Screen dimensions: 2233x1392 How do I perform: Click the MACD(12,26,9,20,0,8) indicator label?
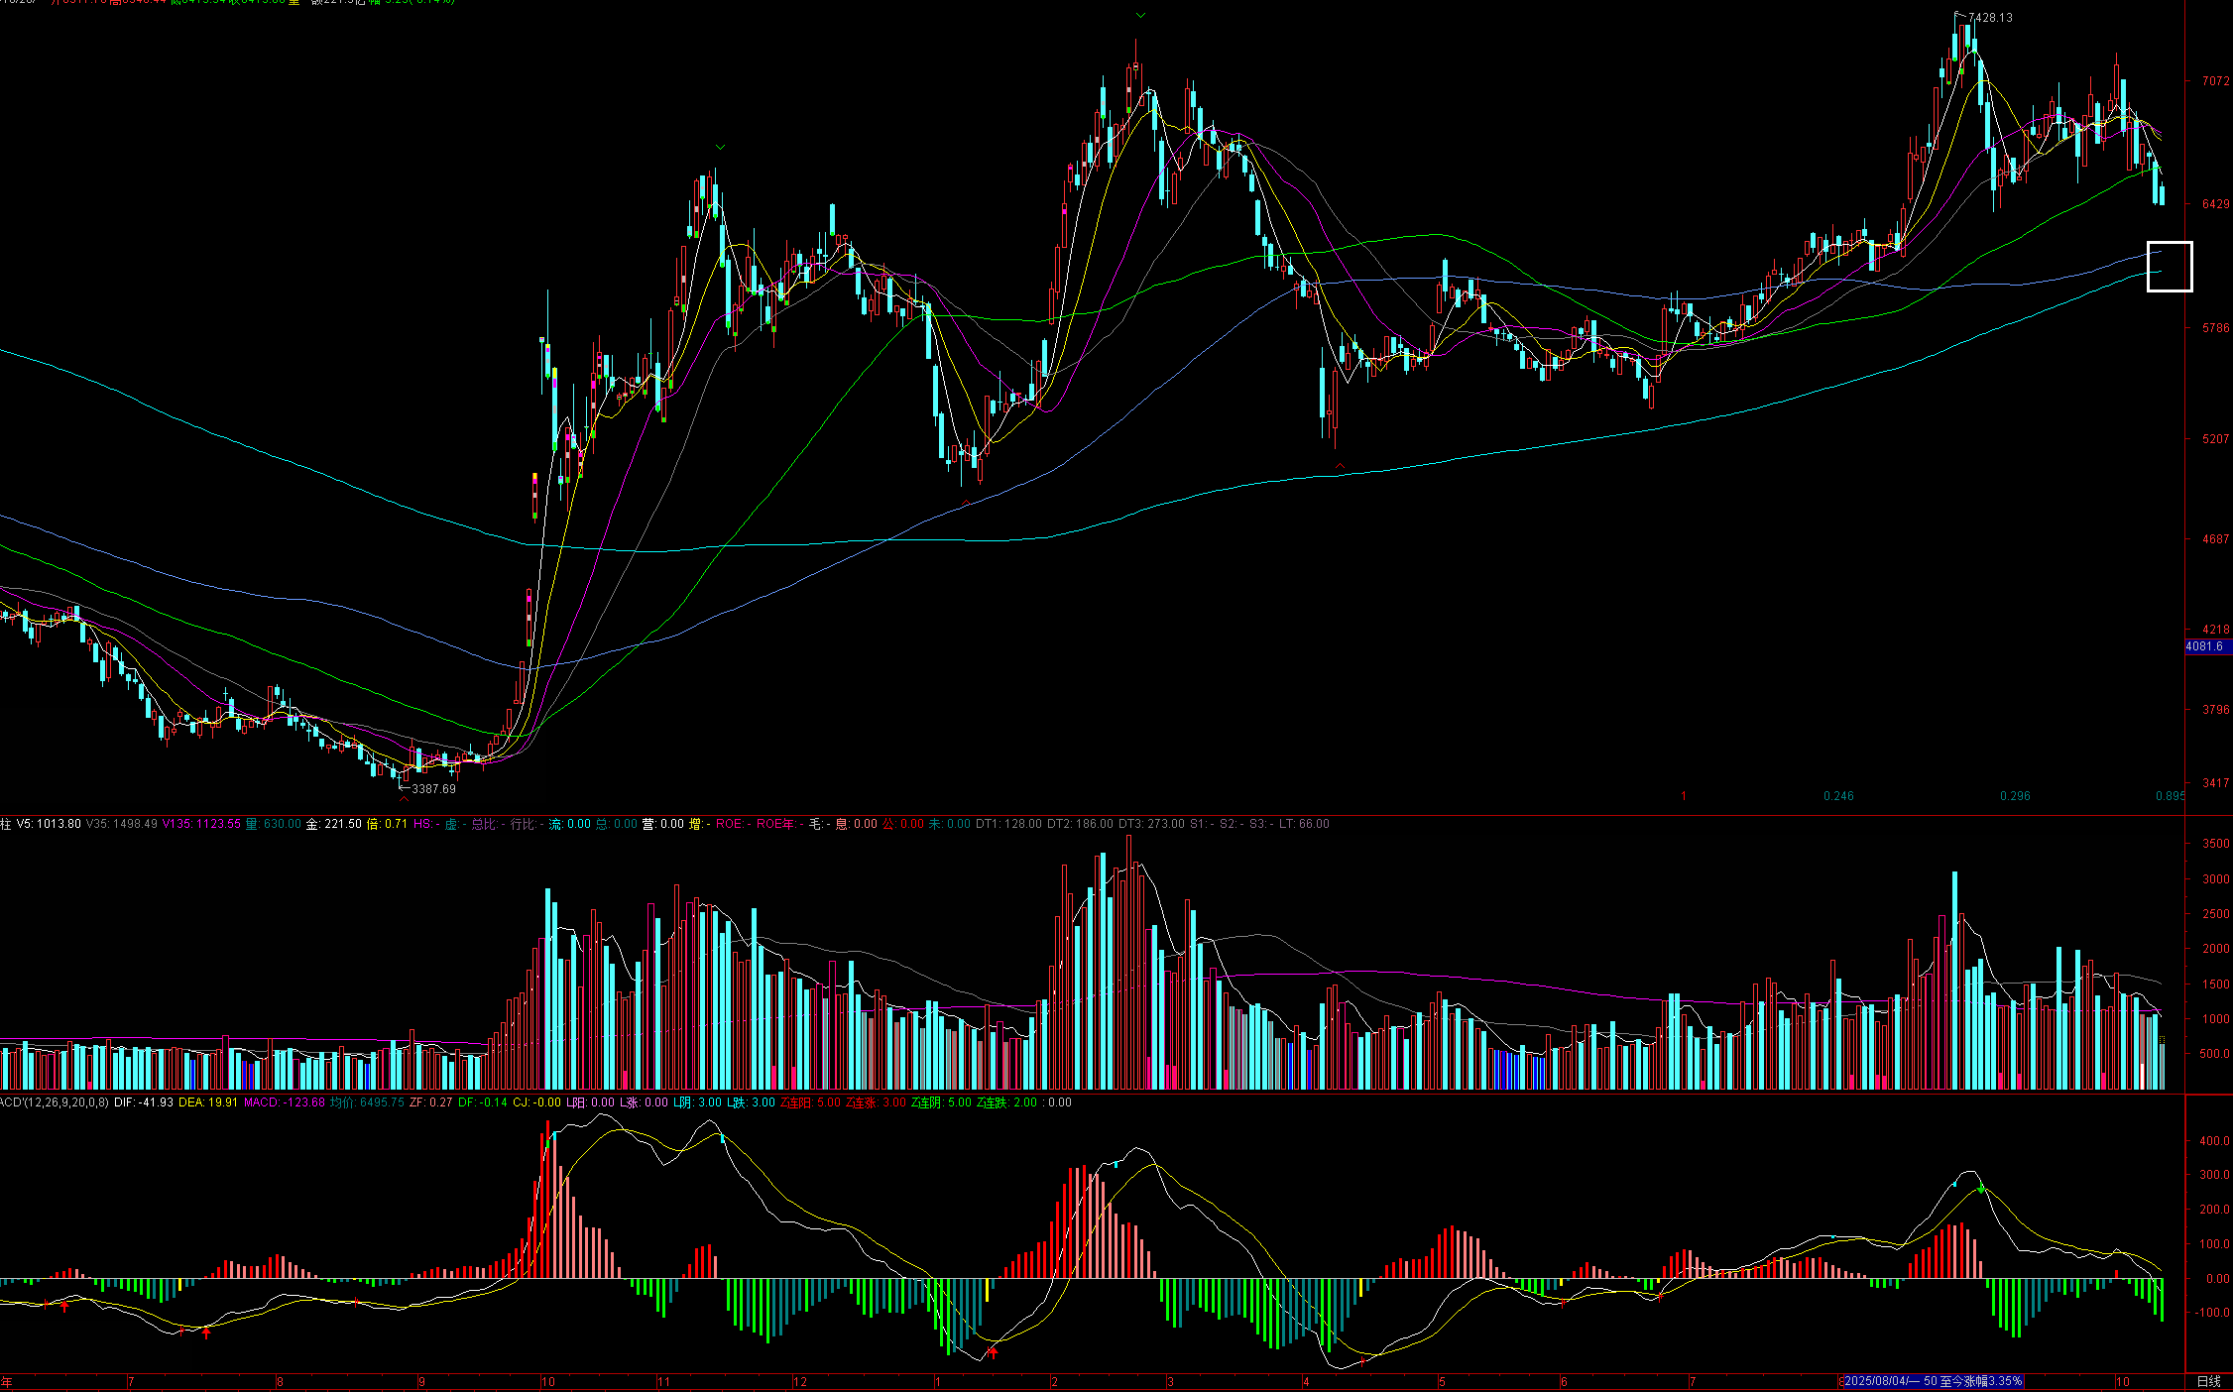pos(55,1102)
